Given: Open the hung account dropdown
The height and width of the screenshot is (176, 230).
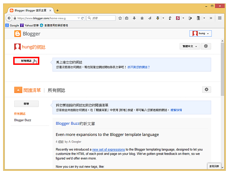Looking at the screenshot, I should tap(200, 33).
